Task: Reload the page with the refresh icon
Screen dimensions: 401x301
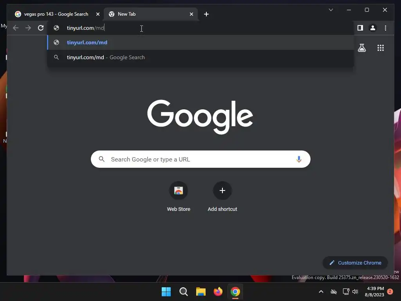Action: (x=41, y=28)
